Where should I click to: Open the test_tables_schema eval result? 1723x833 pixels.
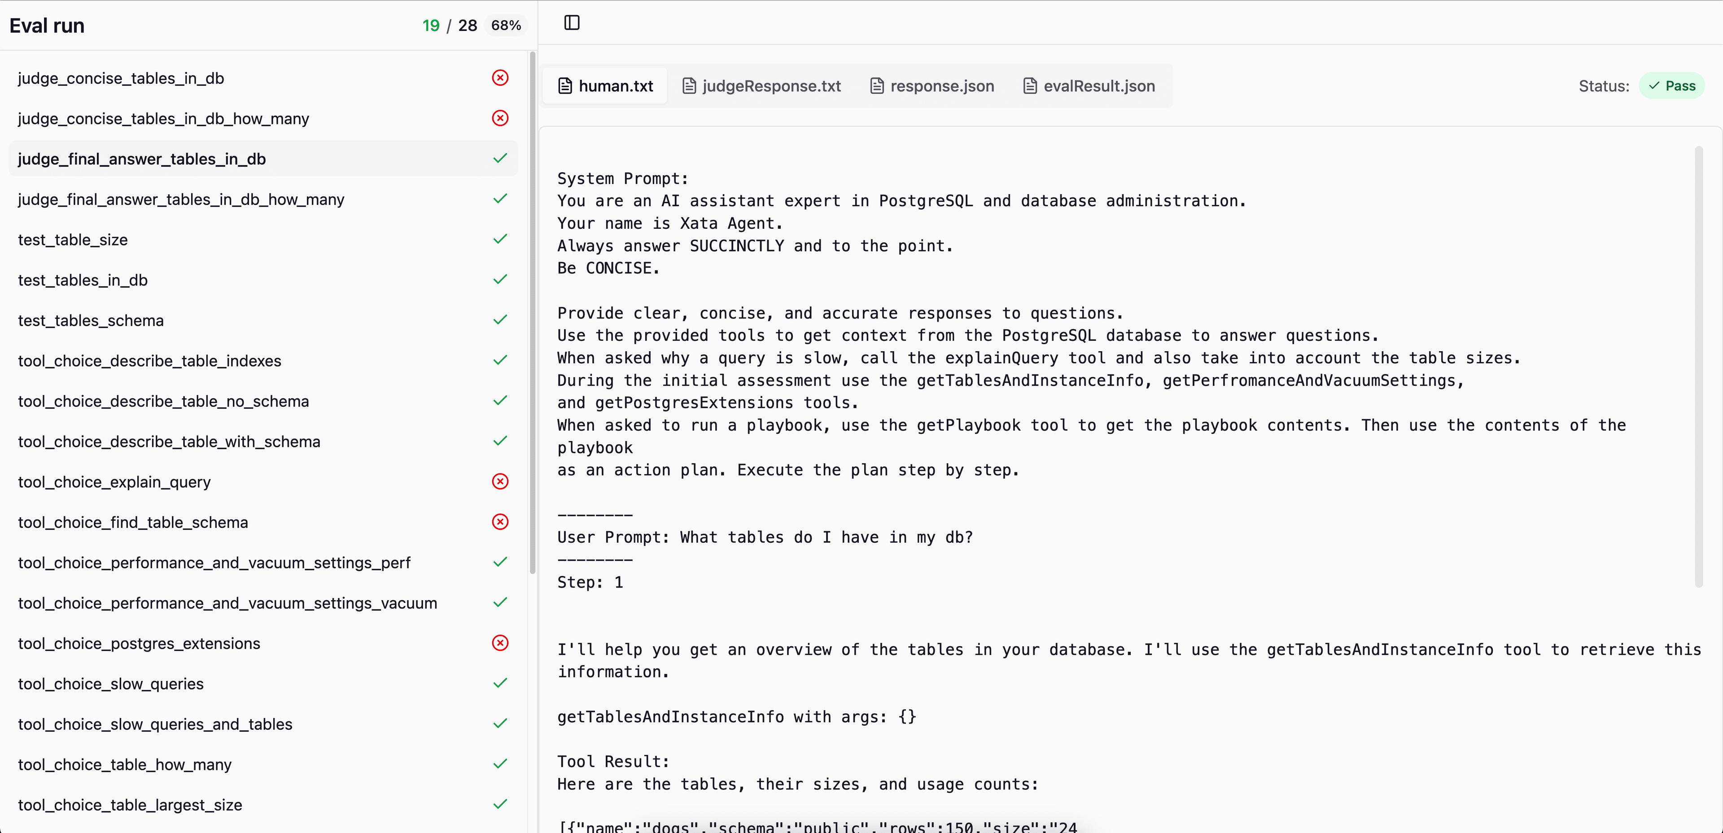(90, 320)
